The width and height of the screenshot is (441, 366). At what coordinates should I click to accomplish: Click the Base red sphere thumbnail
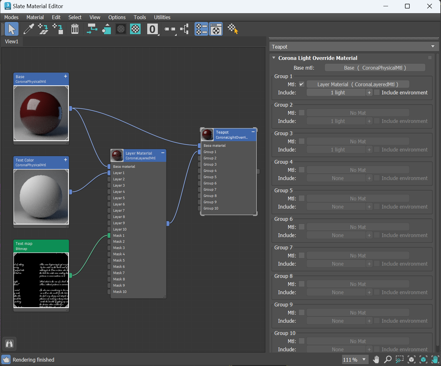point(41,114)
